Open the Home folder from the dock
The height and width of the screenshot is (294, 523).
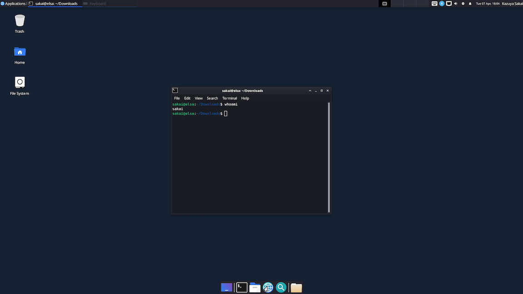296,287
